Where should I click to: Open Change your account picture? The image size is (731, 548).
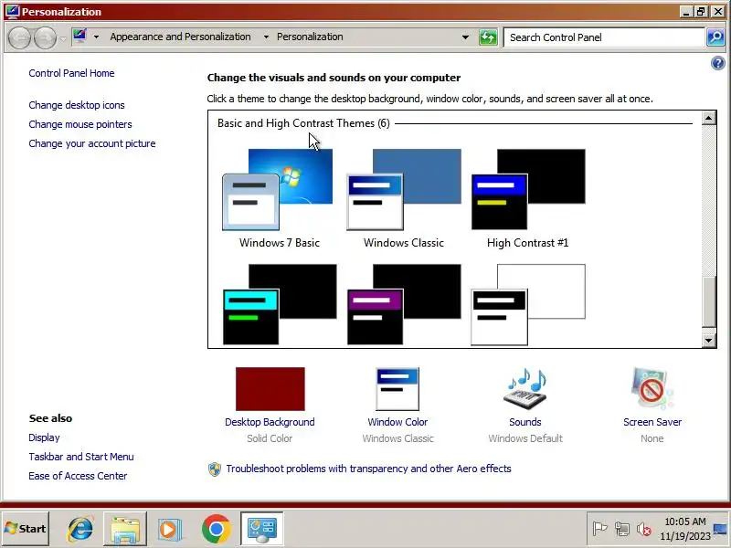pos(92,143)
